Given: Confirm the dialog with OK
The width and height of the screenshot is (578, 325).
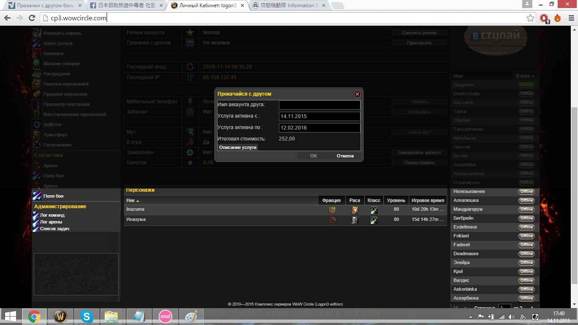Looking at the screenshot, I should (314, 156).
